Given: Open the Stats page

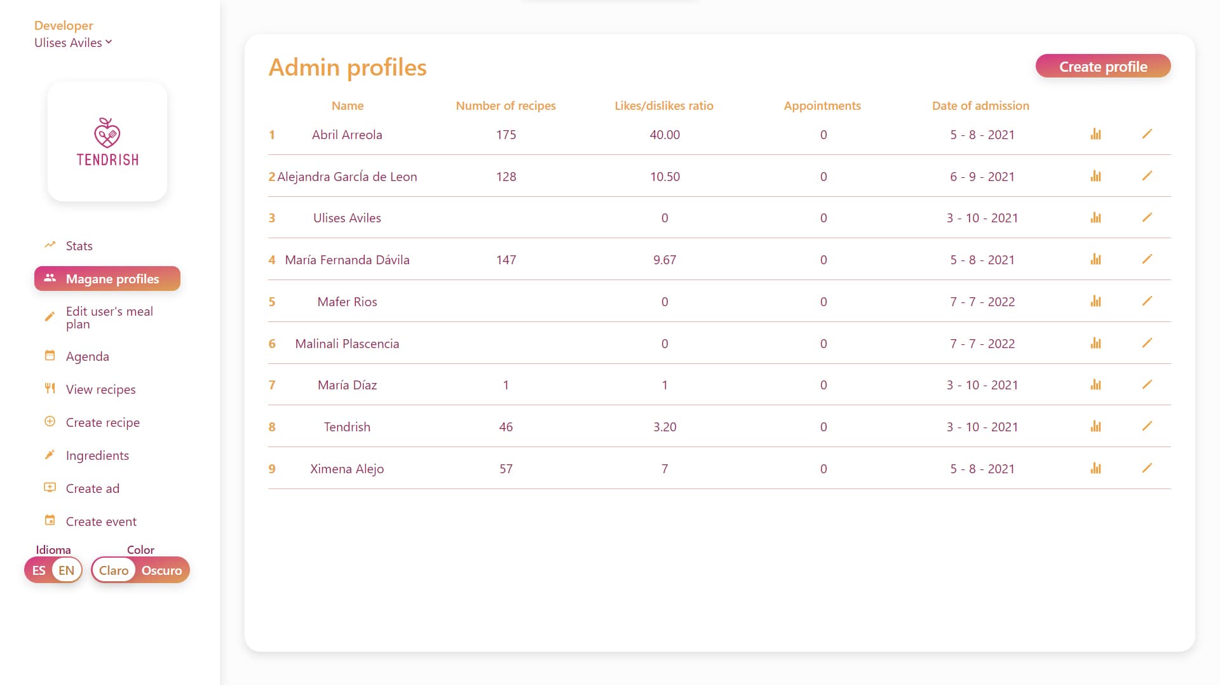Looking at the screenshot, I should coord(79,246).
